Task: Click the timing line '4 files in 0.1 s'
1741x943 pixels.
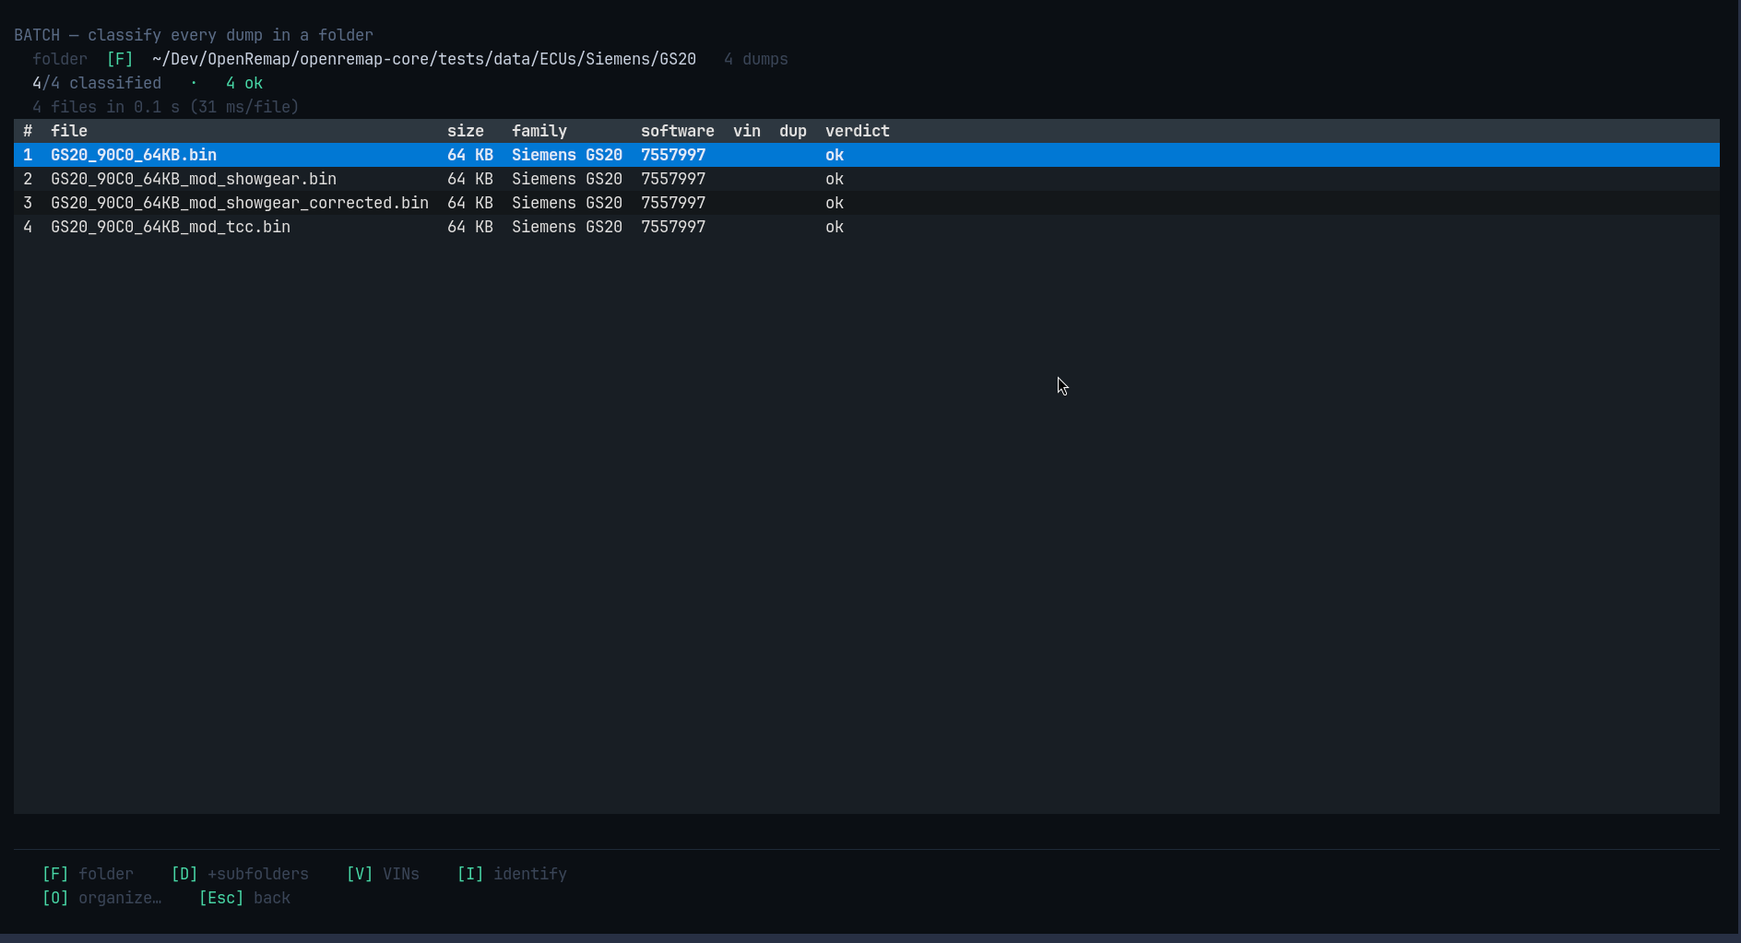Action: pos(166,107)
